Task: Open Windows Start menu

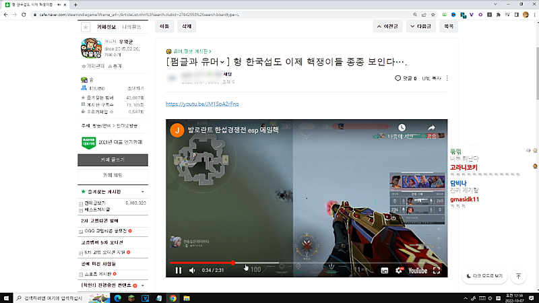Action: pyautogui.click(x=6, y=298)
